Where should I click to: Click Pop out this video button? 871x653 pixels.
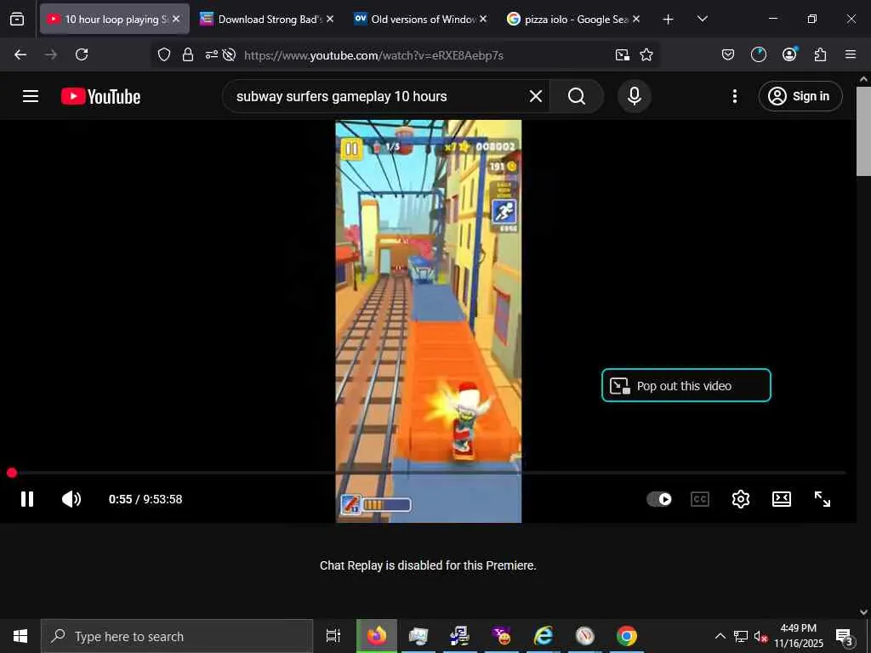point(686,385)
